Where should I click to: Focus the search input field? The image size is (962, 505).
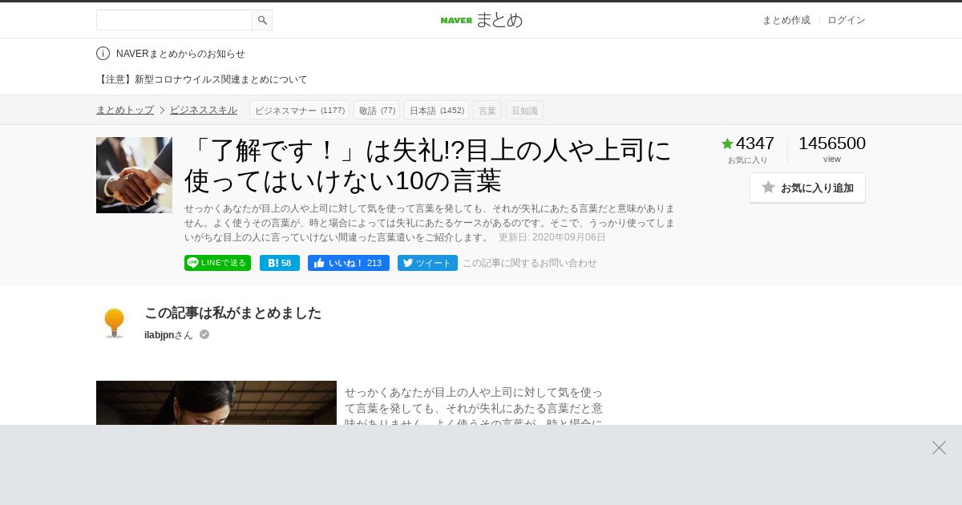174,20
